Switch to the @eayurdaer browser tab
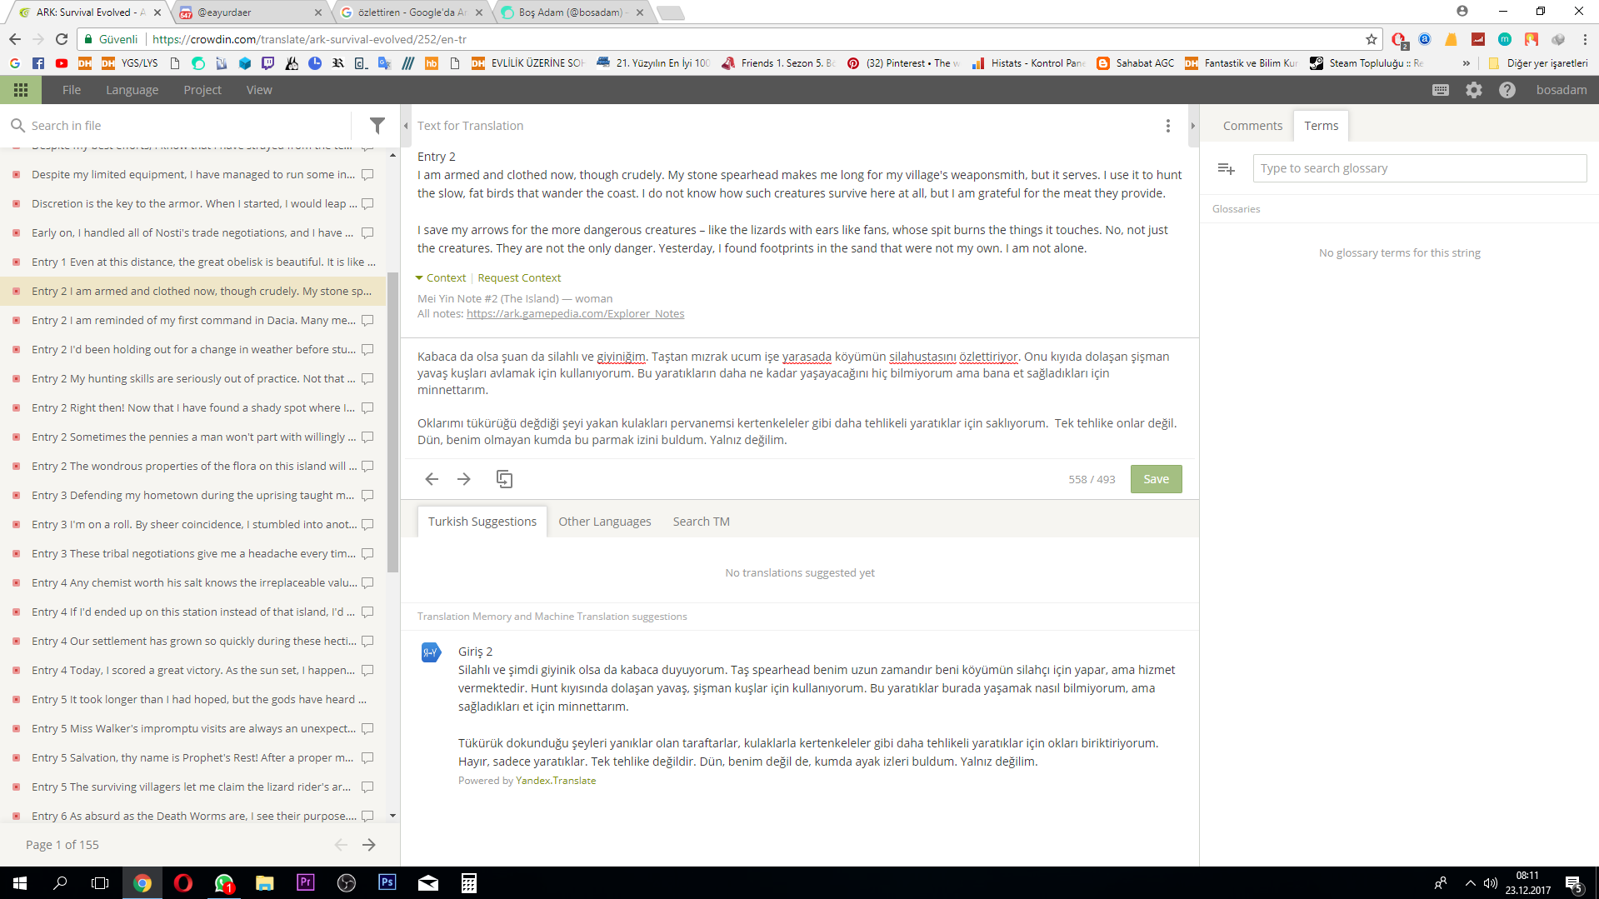 click(x=252, y=12)
